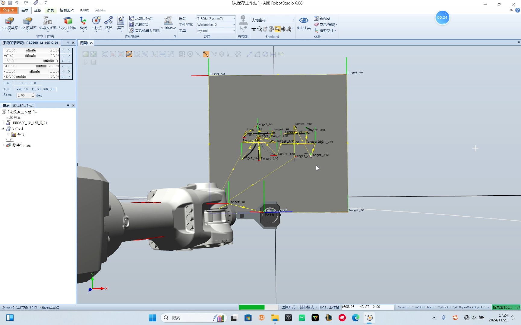Switch to the RAPID ribbon tab
The image size is (521, 325).
85,10
